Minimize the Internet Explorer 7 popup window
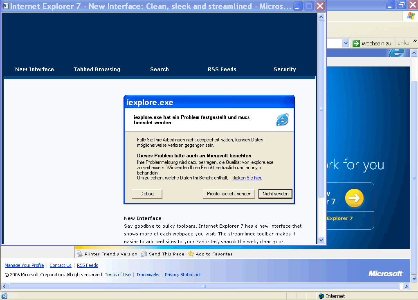 point(297,6)
